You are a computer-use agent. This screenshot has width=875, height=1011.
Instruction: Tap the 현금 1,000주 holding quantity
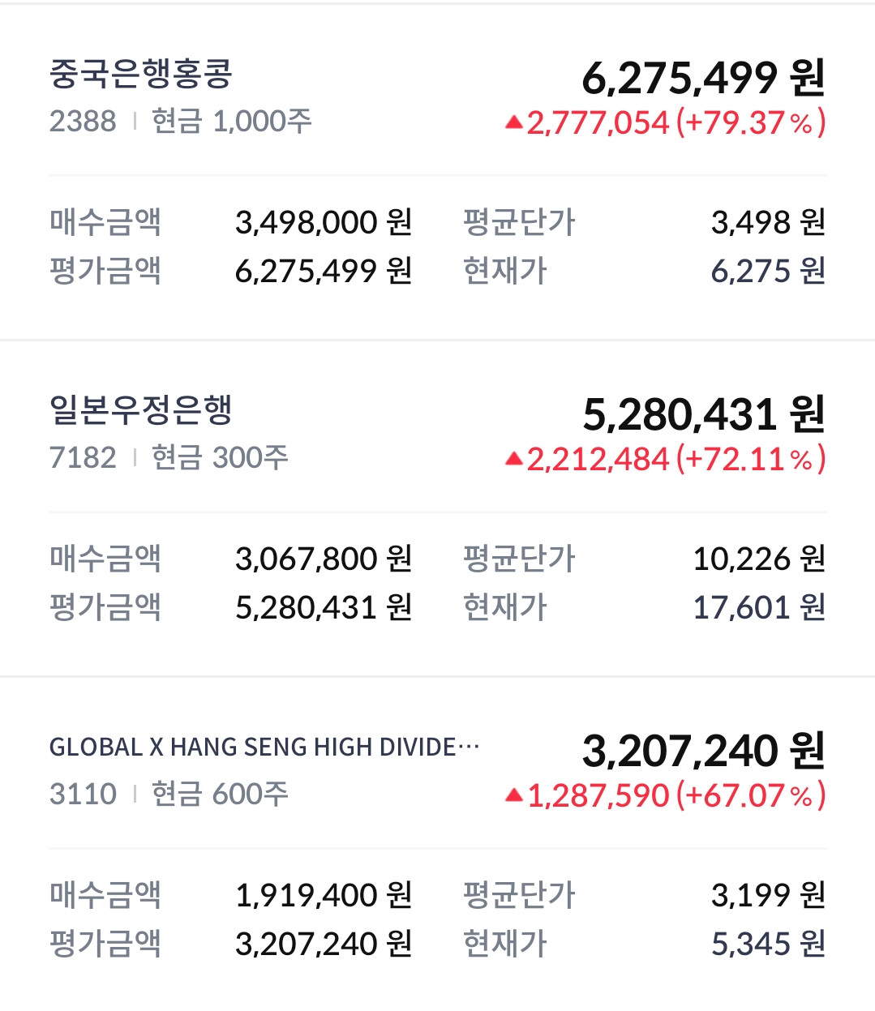click(232, 122)
